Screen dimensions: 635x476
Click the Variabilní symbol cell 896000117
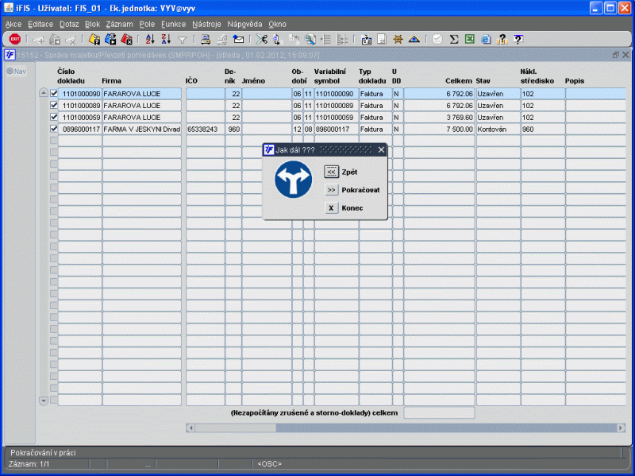pyautogui.click(x=336, y=129)
